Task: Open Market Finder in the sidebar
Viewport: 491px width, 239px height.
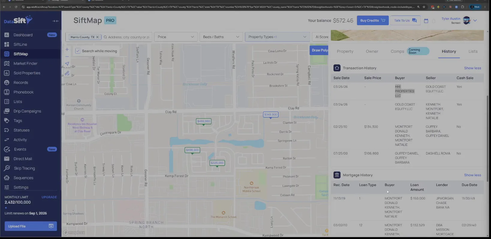Action: pos(25,63)
